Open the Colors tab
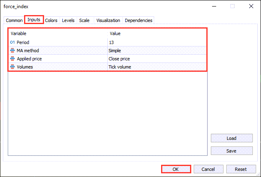Viewport: 261px width, 177px height. pos(51,20)
